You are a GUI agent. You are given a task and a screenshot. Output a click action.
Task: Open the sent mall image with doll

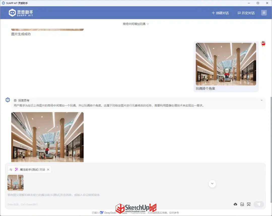point(226,64)
